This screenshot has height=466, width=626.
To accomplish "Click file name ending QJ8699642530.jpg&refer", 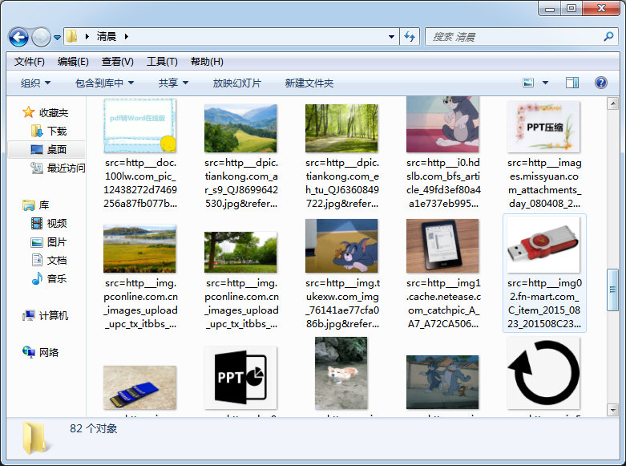I will (241, 183).
